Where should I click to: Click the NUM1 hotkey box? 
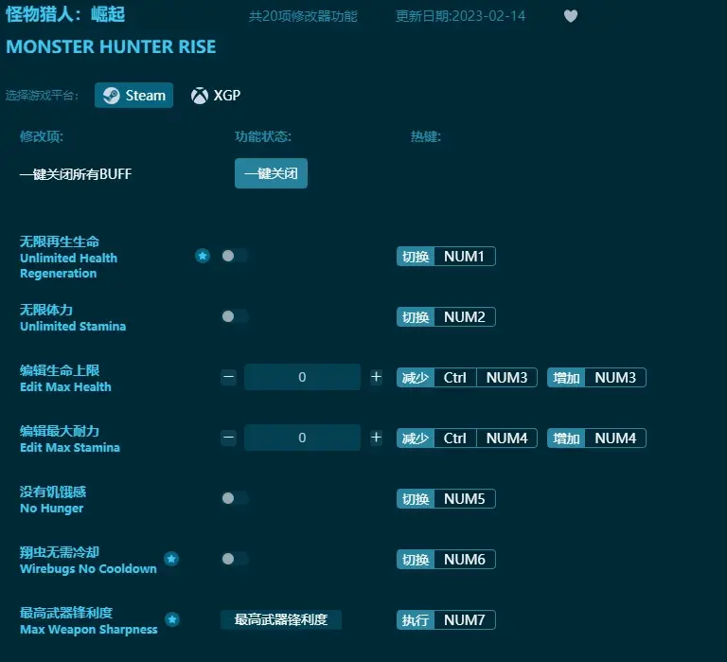[x=446, y=256]
